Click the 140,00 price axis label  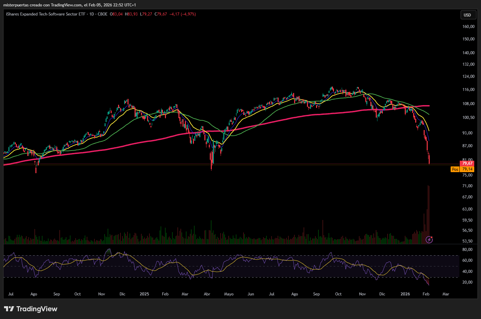point(469,53)
